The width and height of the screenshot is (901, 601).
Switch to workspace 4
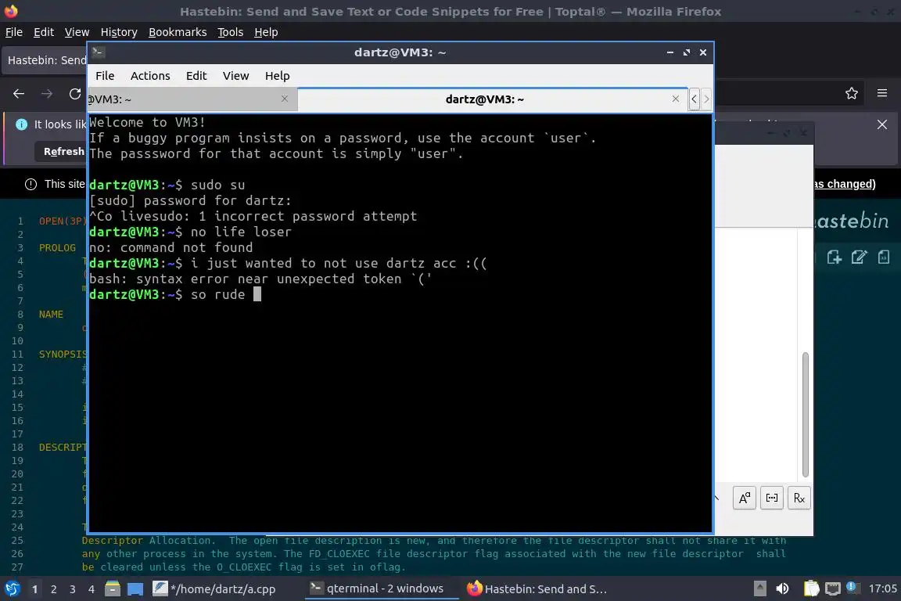[91, 589]
